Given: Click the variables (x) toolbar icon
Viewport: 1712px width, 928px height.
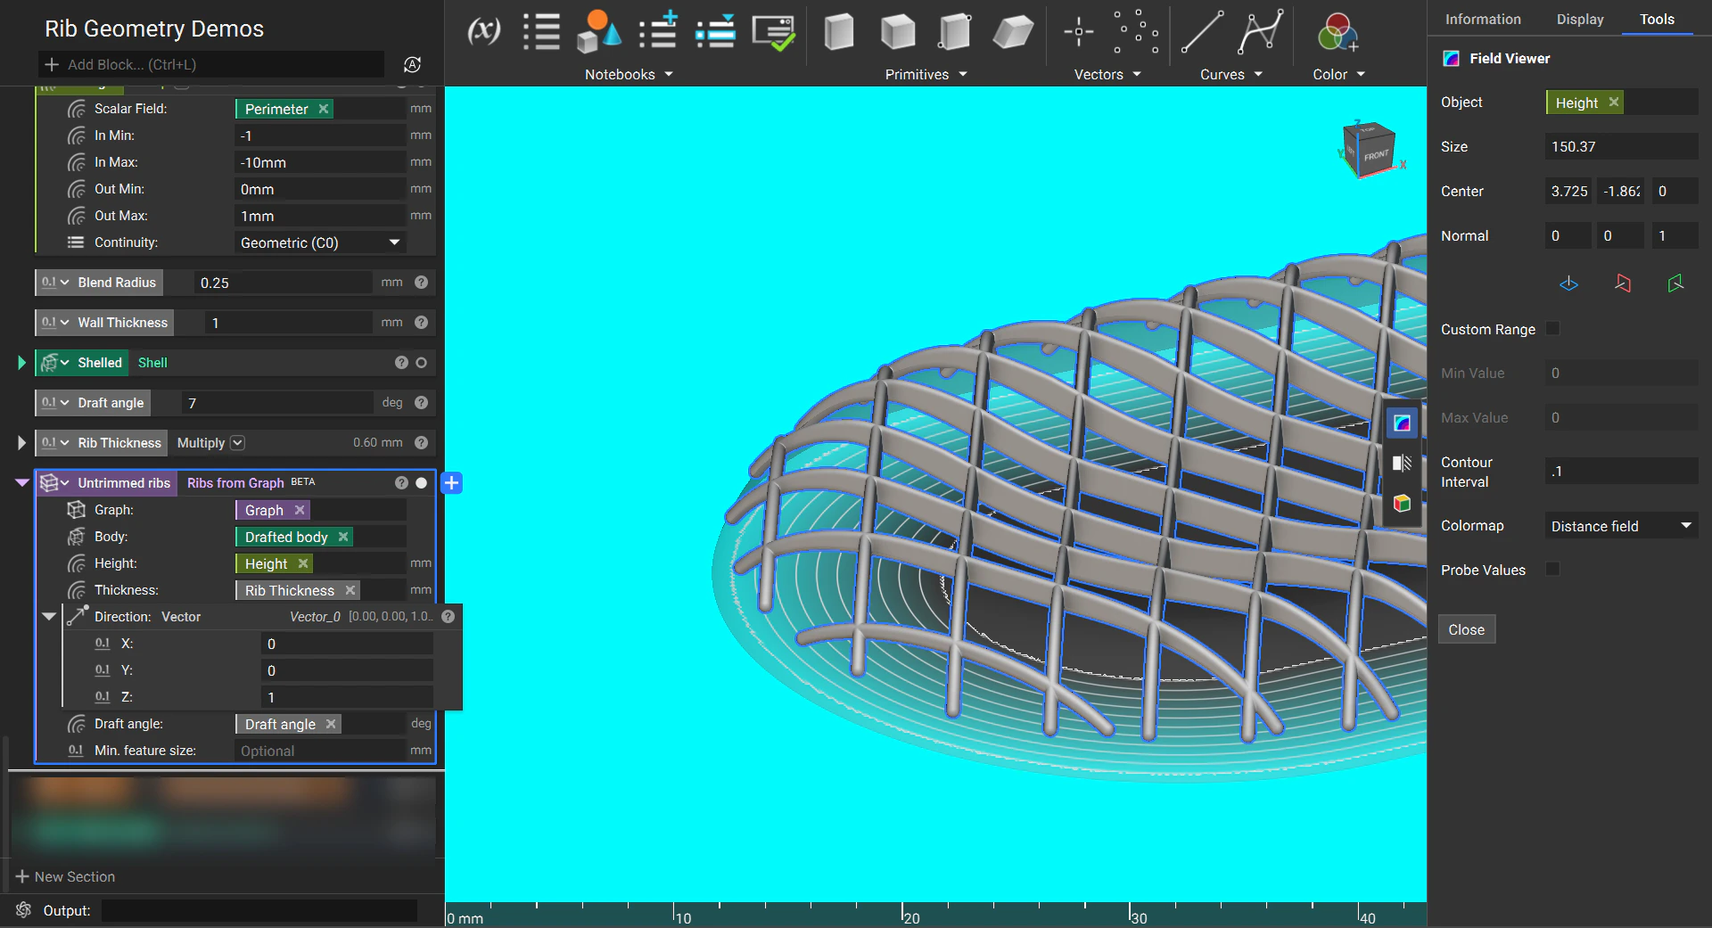Looking at the screenshot, I should click(x=483, y=32).
